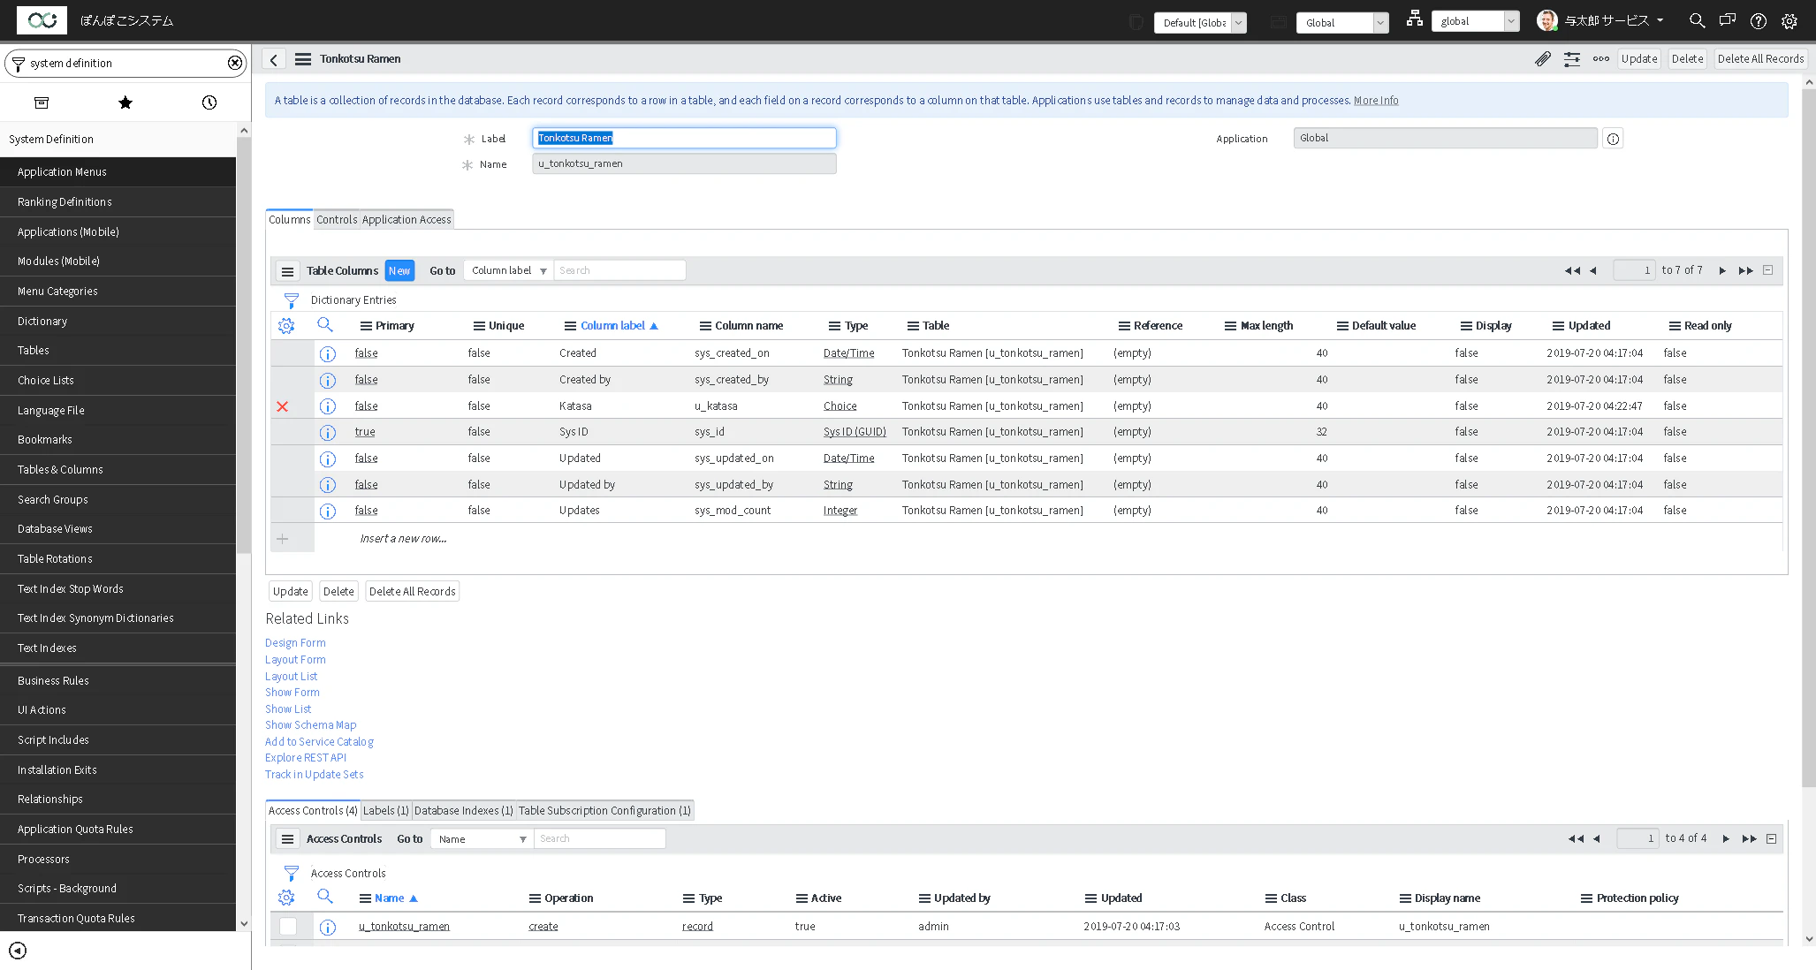This screenshot has height=970, width=1816.
Task: Open the More Info link in banner
Action: click(x=1376, y=101)
